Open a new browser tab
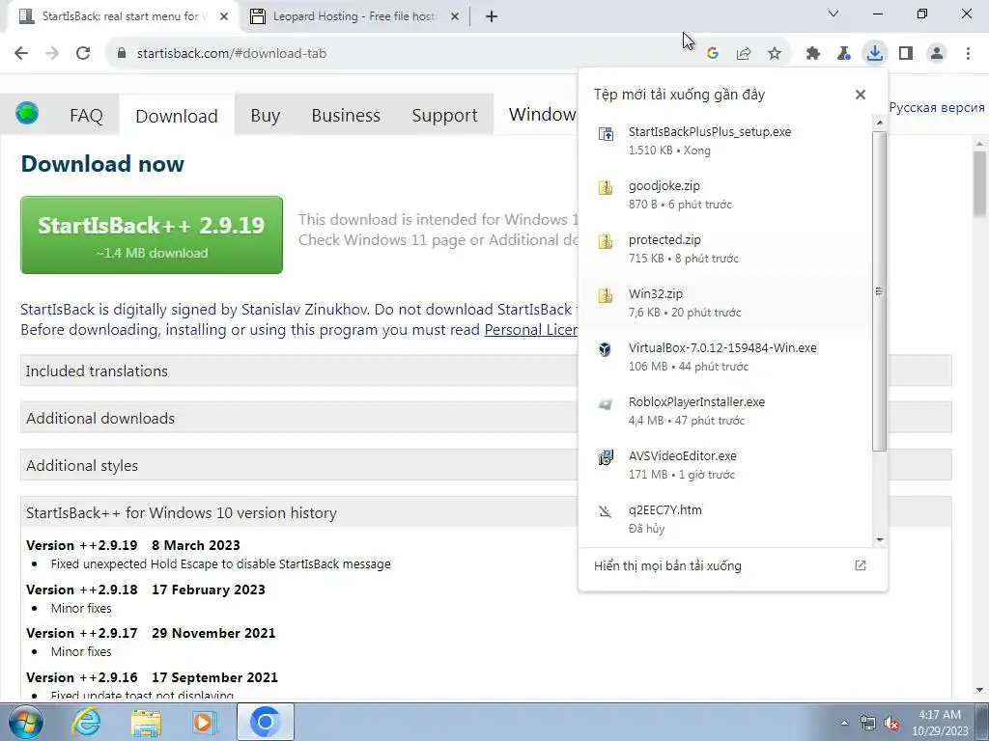 pyautogui.click(x=492, y=16)
